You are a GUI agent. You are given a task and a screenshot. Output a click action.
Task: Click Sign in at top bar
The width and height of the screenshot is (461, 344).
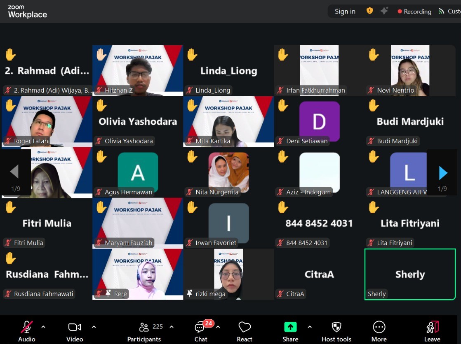(x=345, y=12)
